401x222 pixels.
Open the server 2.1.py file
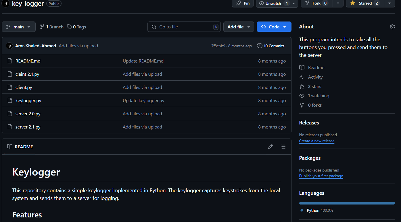click(x=28, y=127)
